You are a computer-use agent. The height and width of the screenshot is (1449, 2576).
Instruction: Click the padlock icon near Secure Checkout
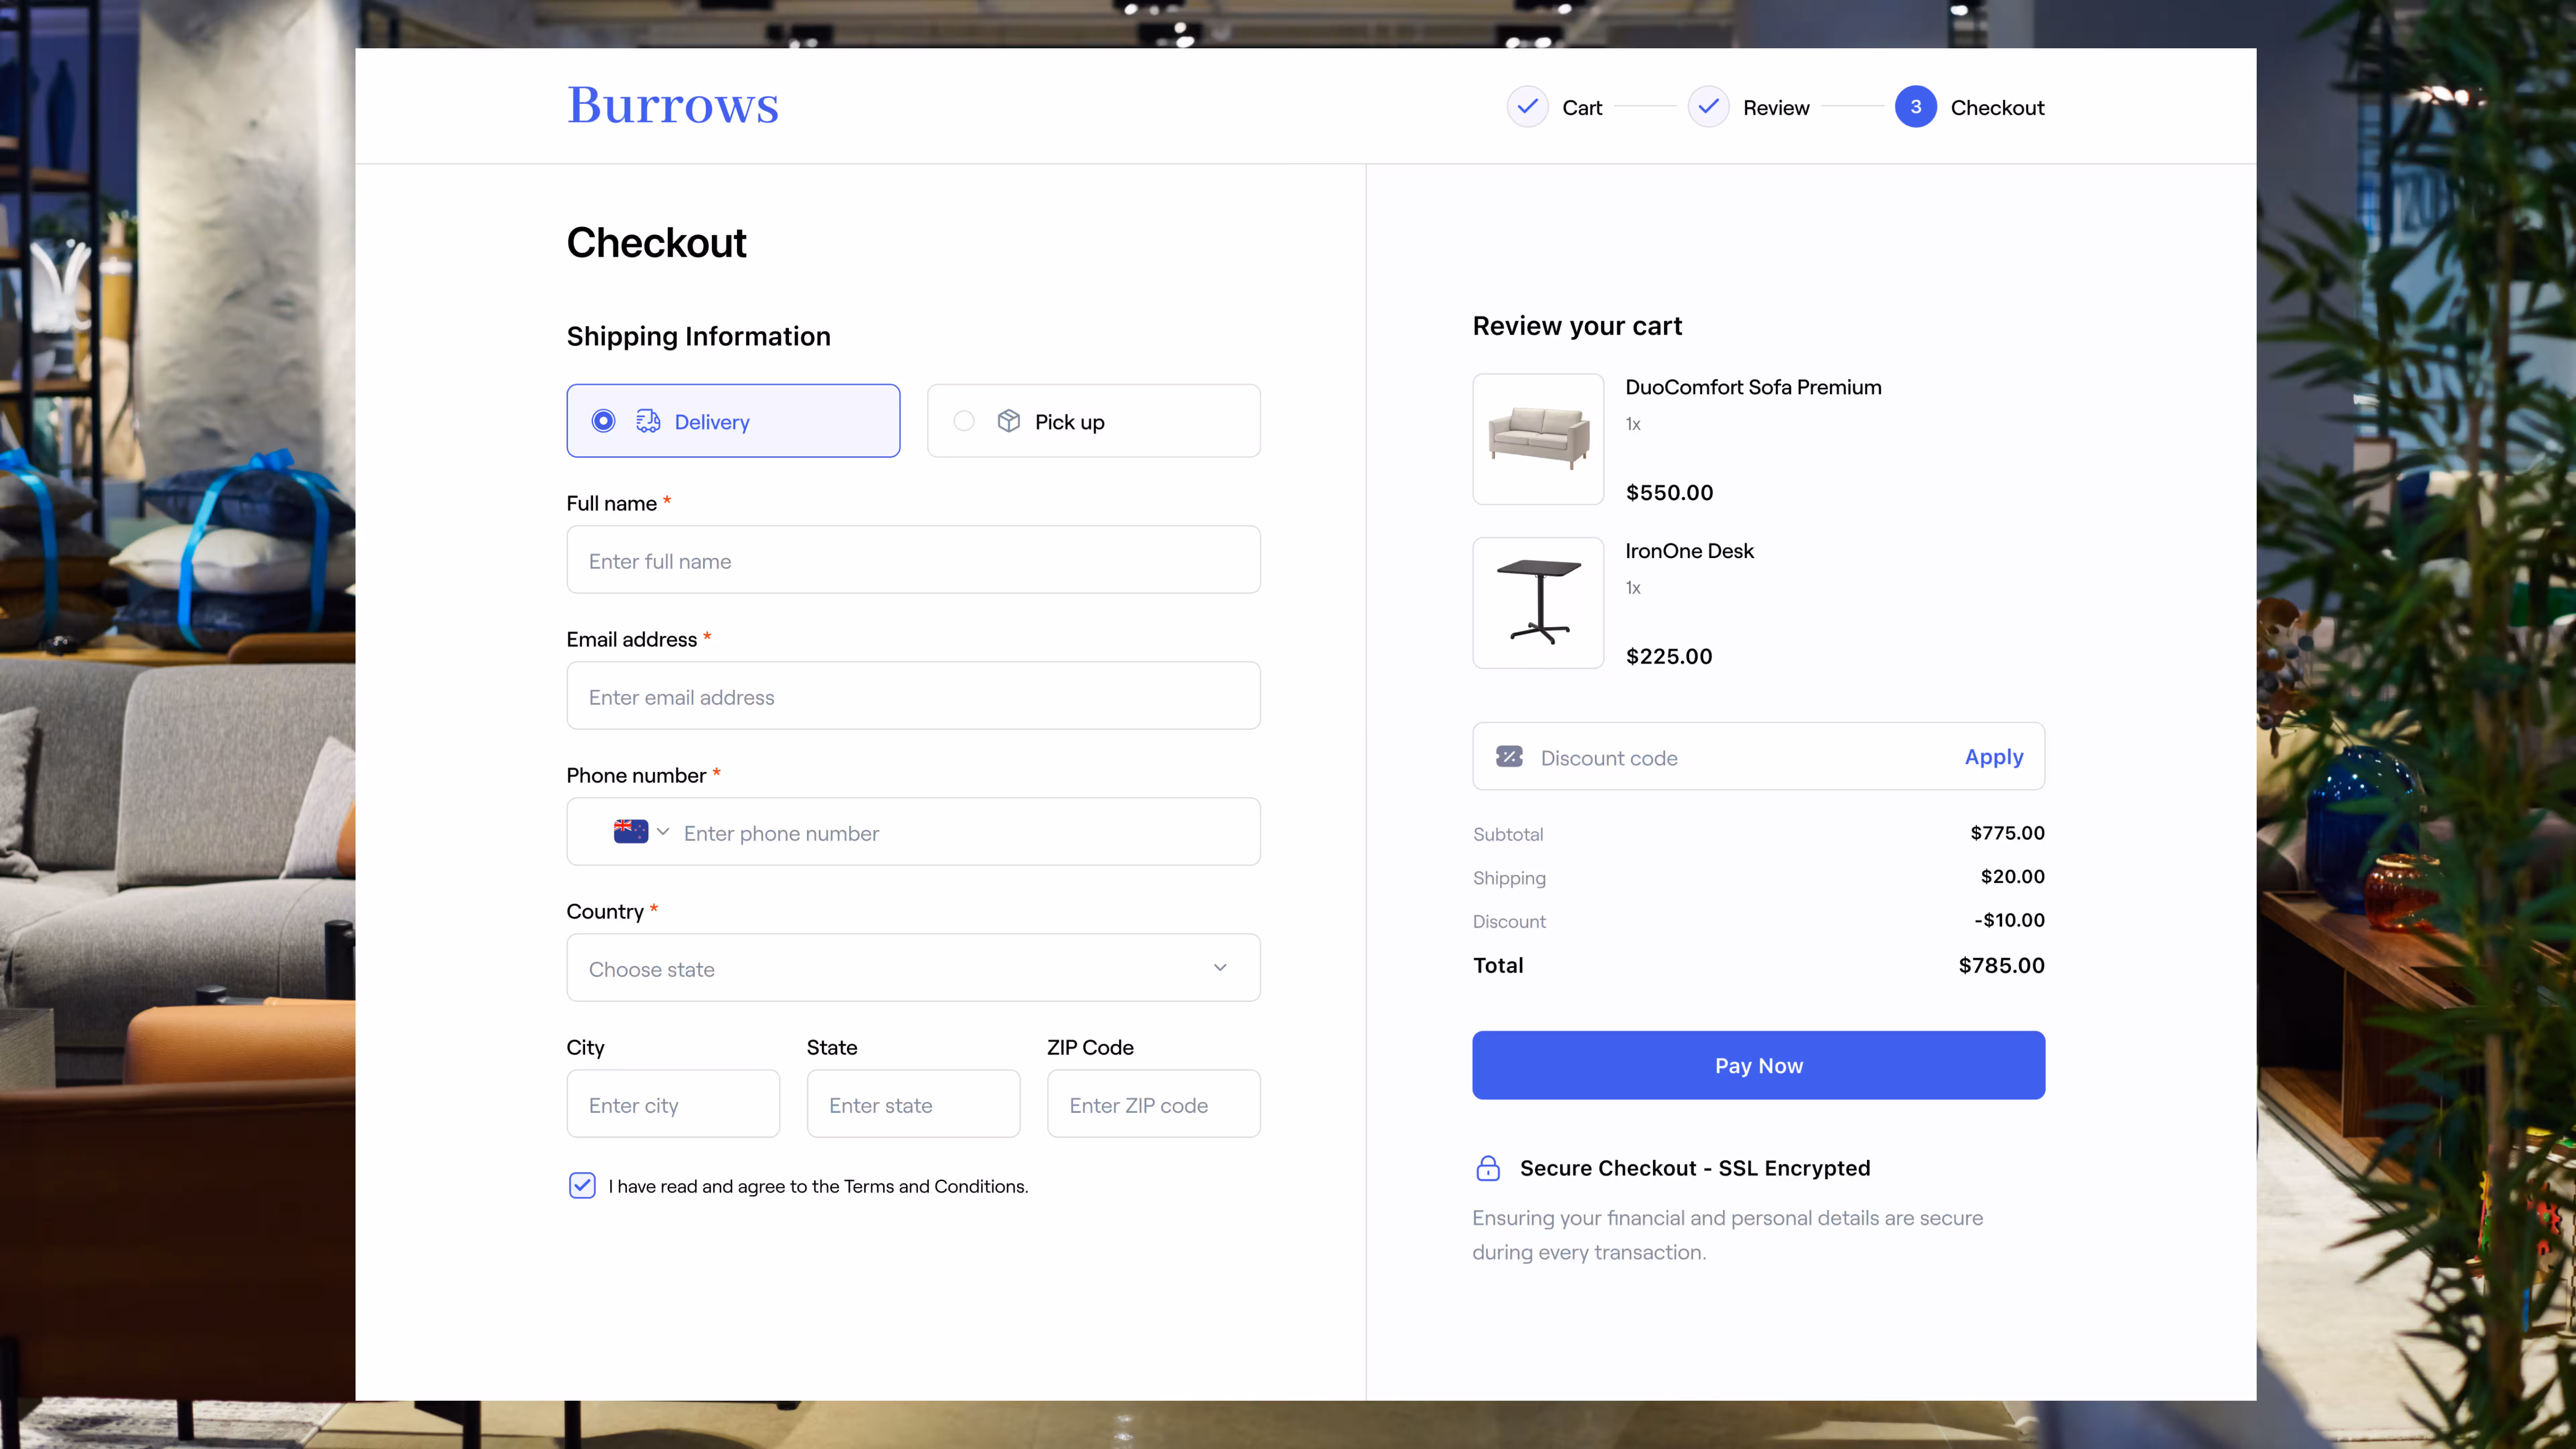coord(1488,1168)
